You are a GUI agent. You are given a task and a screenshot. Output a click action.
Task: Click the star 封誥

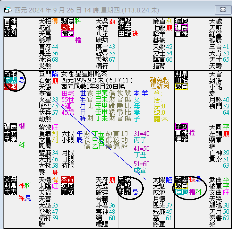(216, 81)
